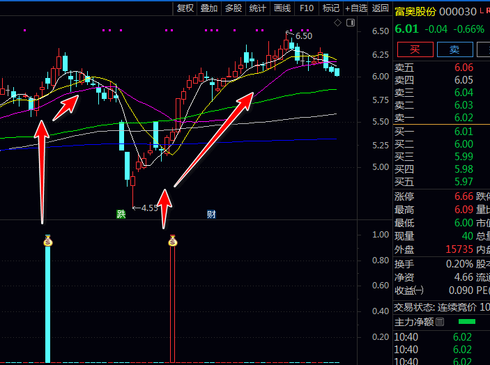Open the 多股 view
This screenshot has width=490, height=365.
(233, 8)
